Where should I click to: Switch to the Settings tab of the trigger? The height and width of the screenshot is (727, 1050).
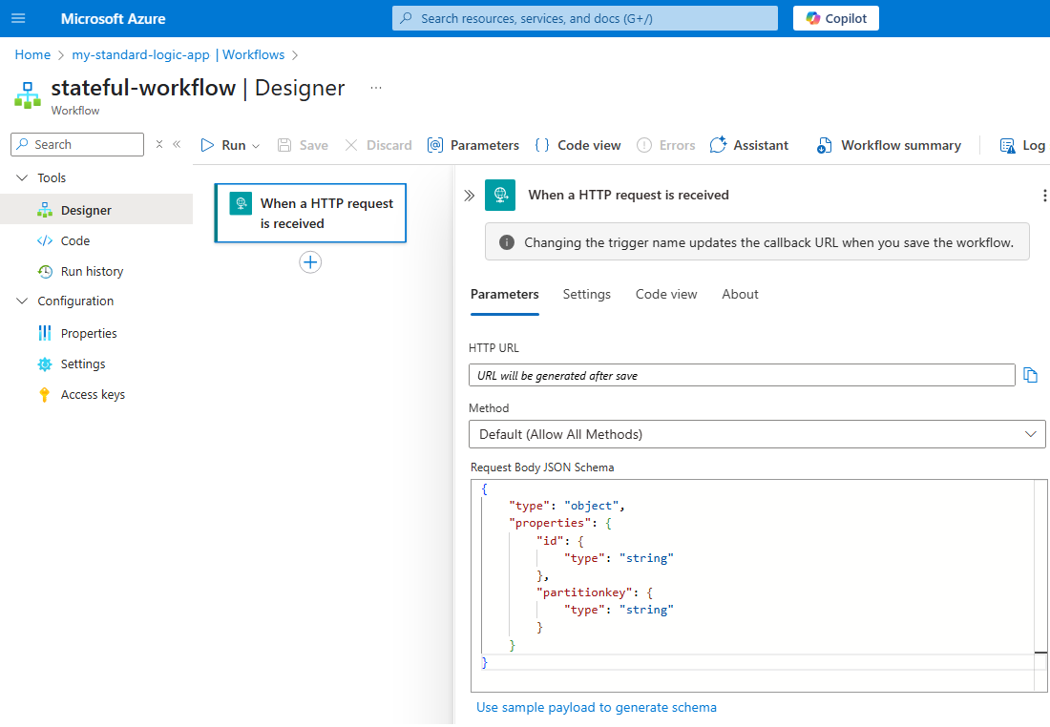click(586, 294)
